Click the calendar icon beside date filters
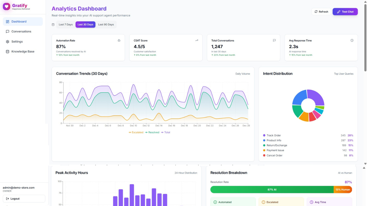Image resolution: width=367 pixels, height=206 pixels. click(x=53, y=25)
